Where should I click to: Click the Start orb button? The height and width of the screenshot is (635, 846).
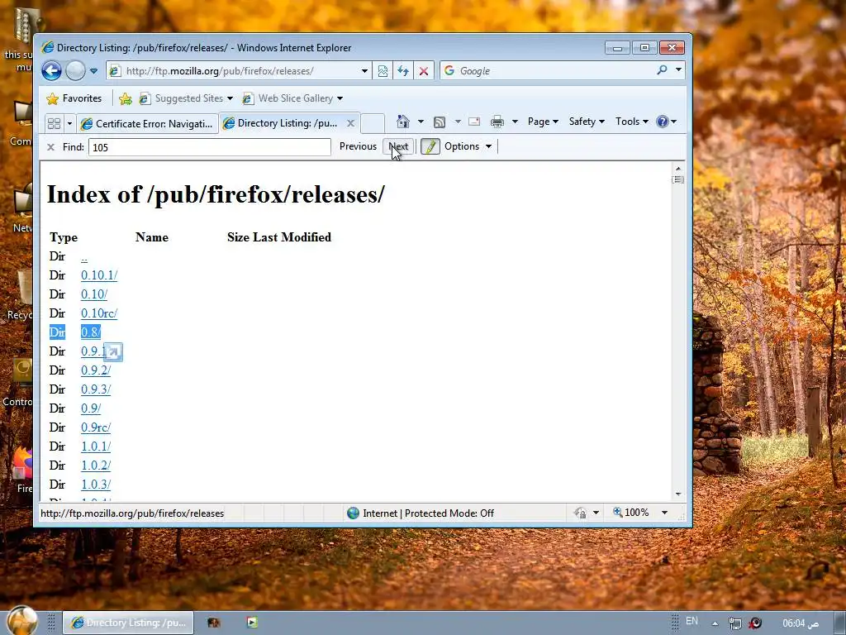point(22,622)
